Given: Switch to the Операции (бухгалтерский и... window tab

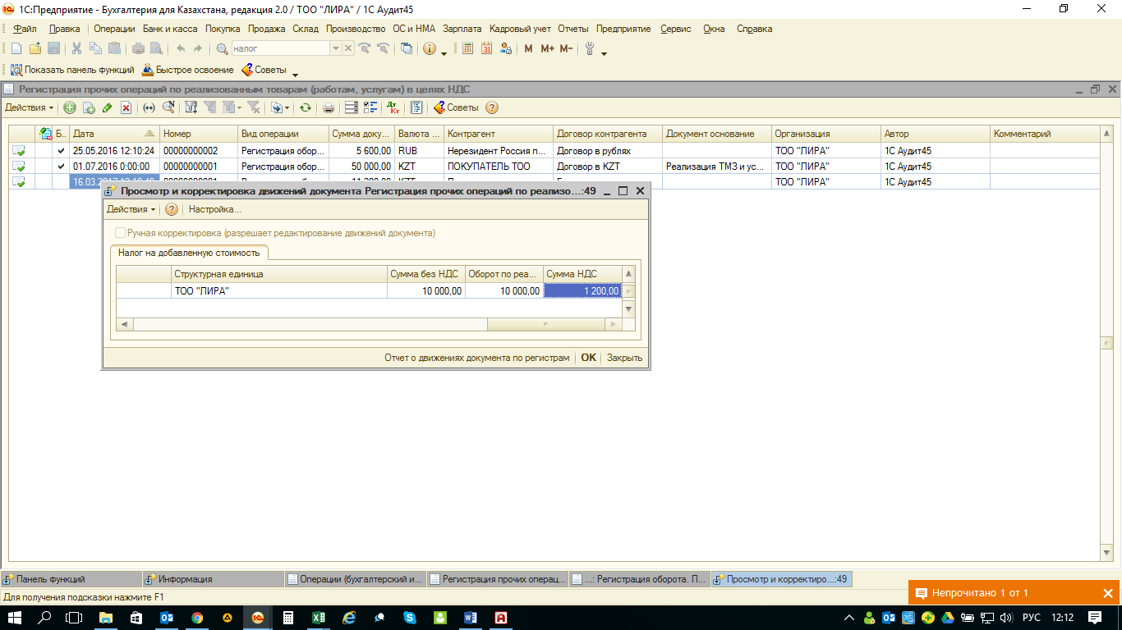Looking at the screenshot, I should coord(356,579).
